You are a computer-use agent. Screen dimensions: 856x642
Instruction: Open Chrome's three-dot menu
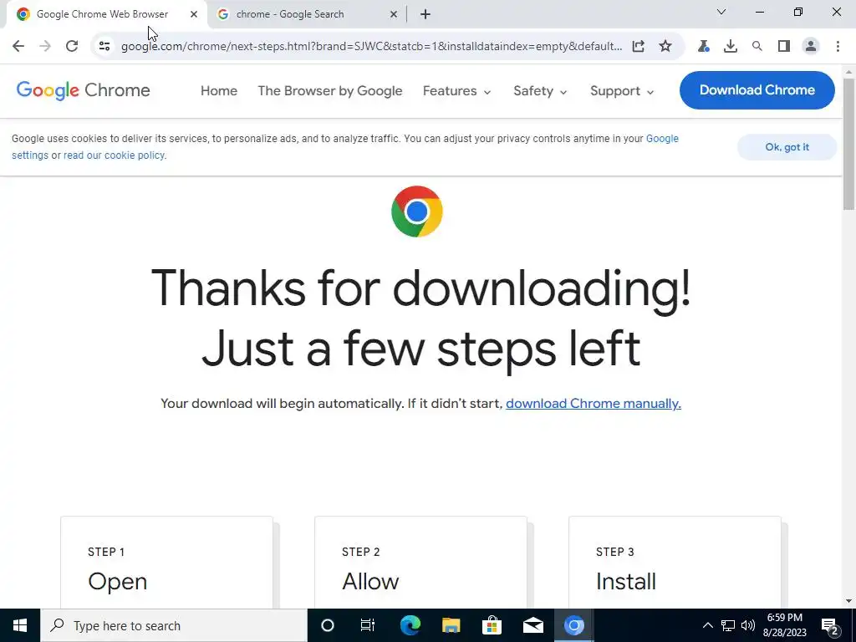(838, 47)
